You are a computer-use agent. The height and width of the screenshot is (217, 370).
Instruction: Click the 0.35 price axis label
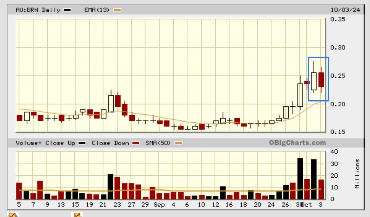pyautogui.click(x=337, y=20)
